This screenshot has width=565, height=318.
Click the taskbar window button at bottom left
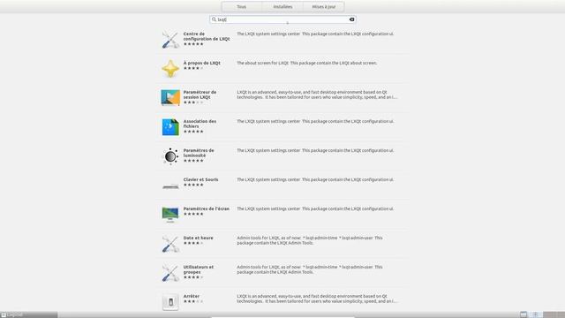29,314
